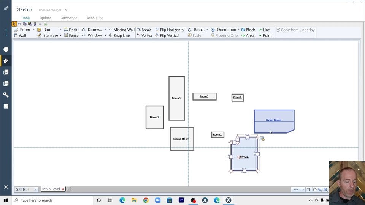
Task: Expand the Unsaved changes chevron
Action: pos(66,10)
